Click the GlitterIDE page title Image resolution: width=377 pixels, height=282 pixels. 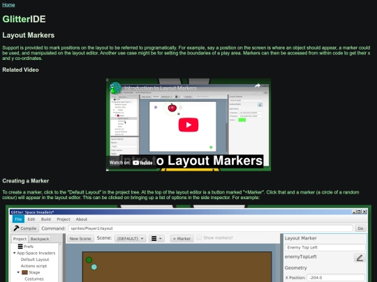pyautogui.click(x=24, y=19)
